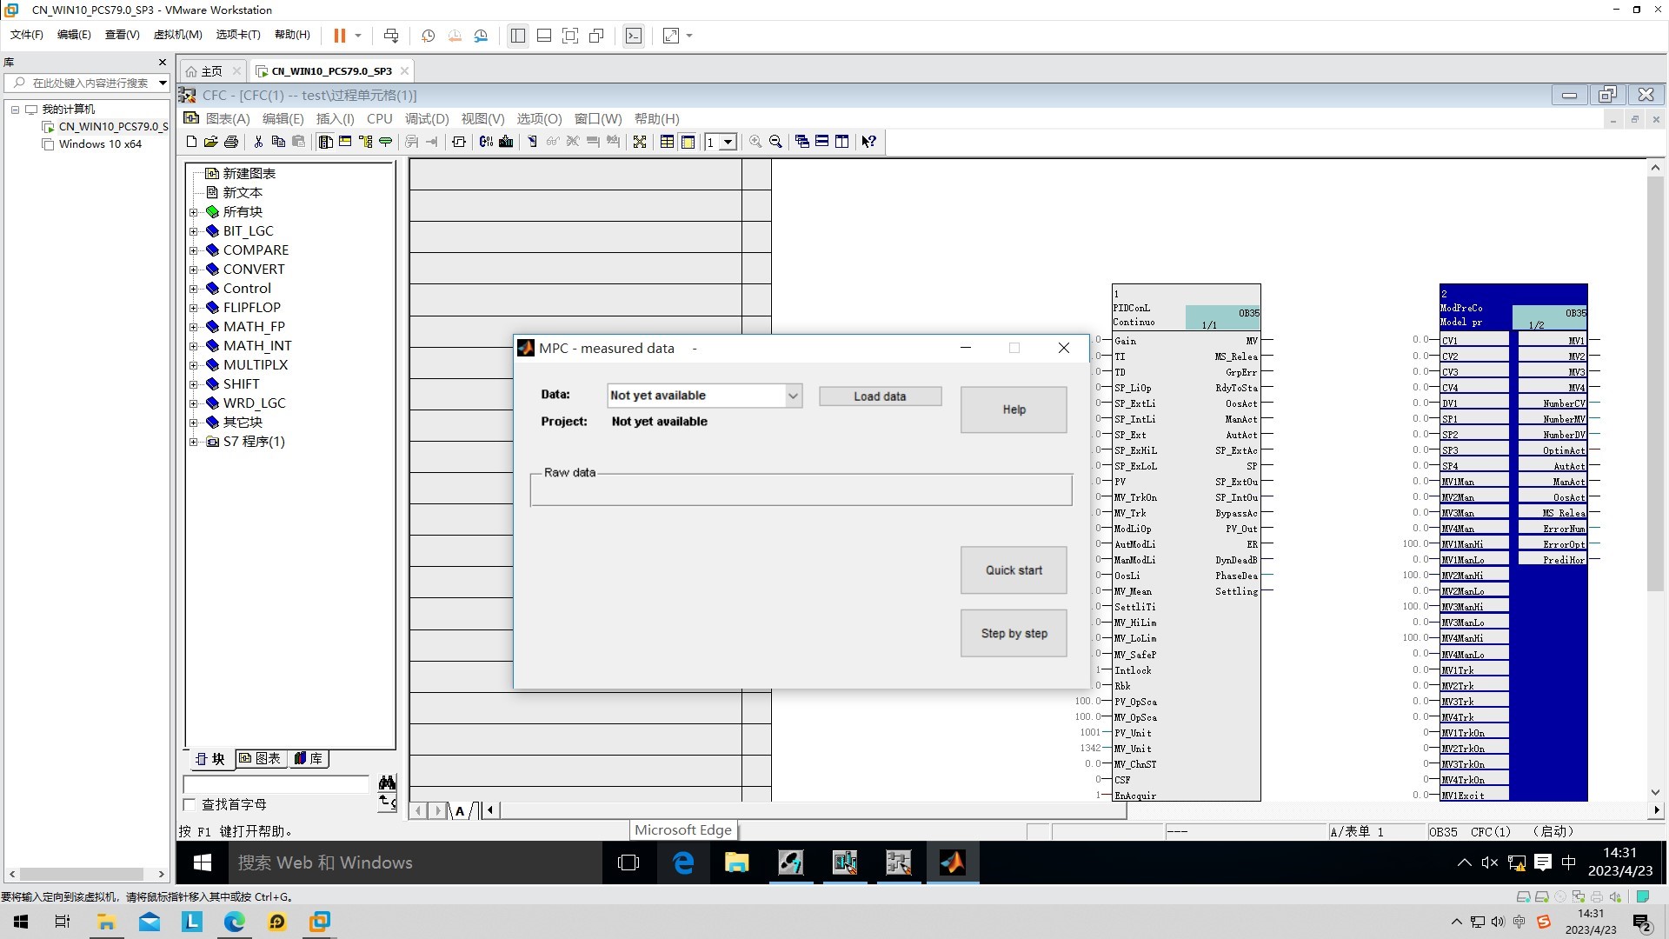This screenshot has width=1669, height=939.
Task: Expand the COMPARE block family
Action: 194,250
